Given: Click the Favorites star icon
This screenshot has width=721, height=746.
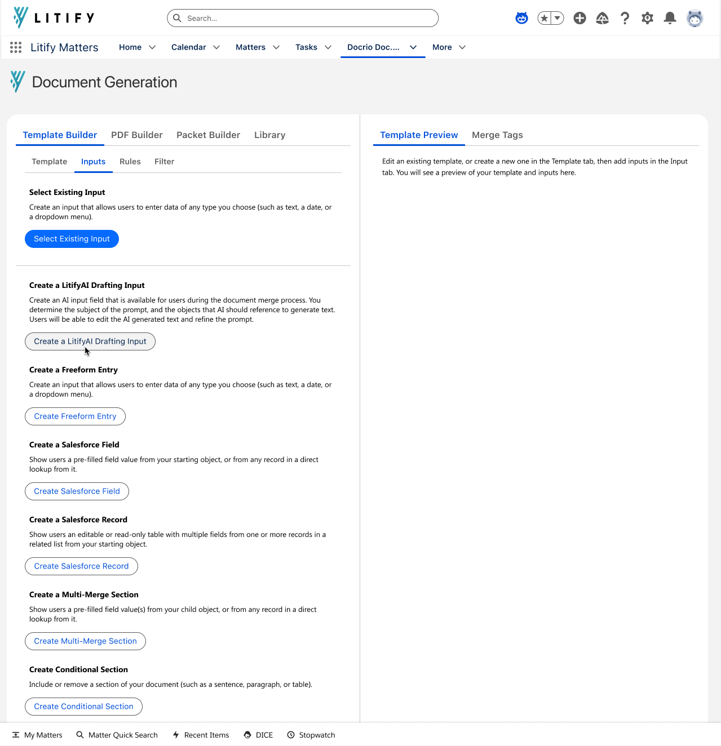Looking at the screenshot, I should [x=544, y=18].
